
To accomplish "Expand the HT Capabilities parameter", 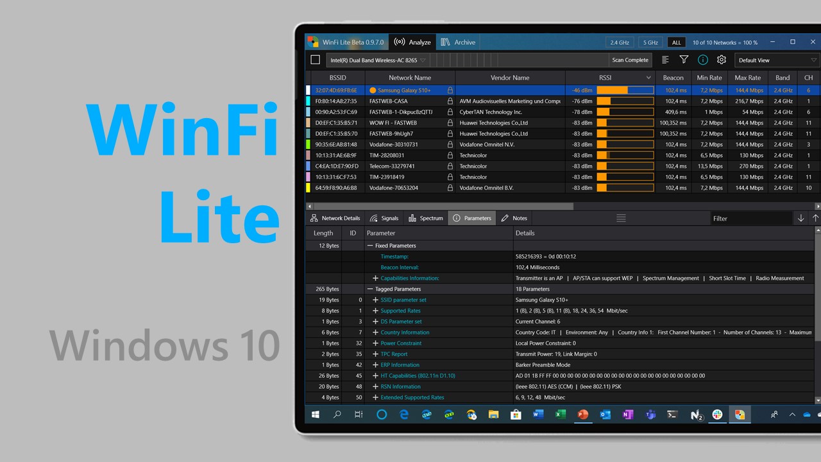I will (x=376, y=376).
